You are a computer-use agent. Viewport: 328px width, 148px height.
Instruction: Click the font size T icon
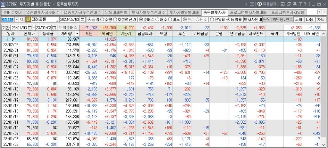tap(300, 4)
